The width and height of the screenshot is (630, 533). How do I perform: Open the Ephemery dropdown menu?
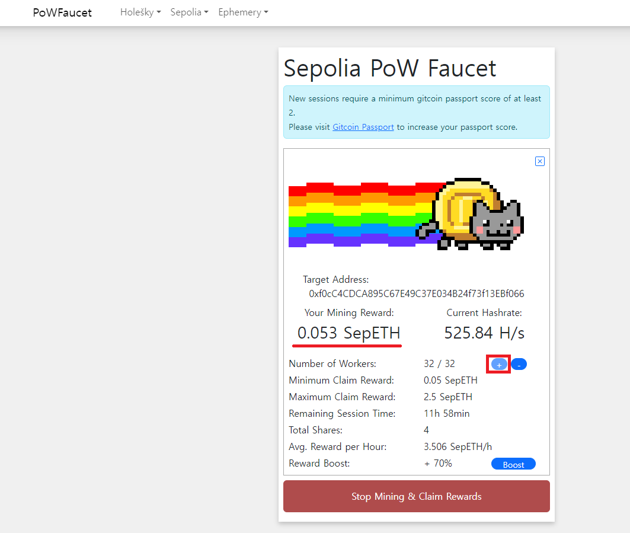pos(243,12)
